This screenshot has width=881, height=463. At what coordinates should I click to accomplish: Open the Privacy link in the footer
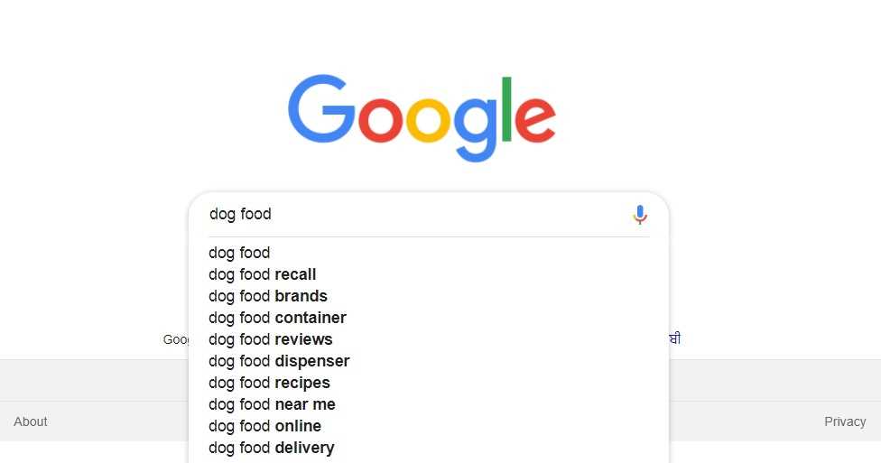tap(845, 421)
